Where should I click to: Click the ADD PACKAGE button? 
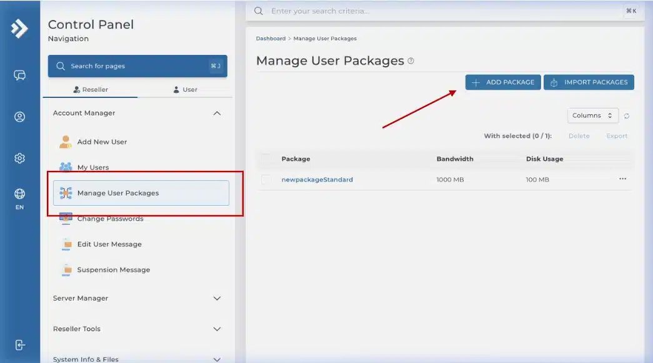[503, 82]
